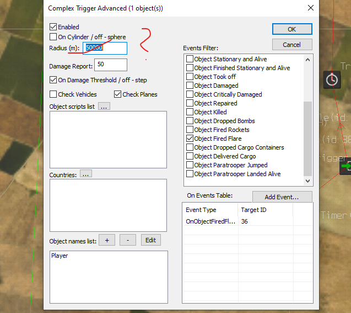Viewport: 351px width, 313px height.
Task: Enable On Cylinder / off - sphere
Action: coord(53,37)
